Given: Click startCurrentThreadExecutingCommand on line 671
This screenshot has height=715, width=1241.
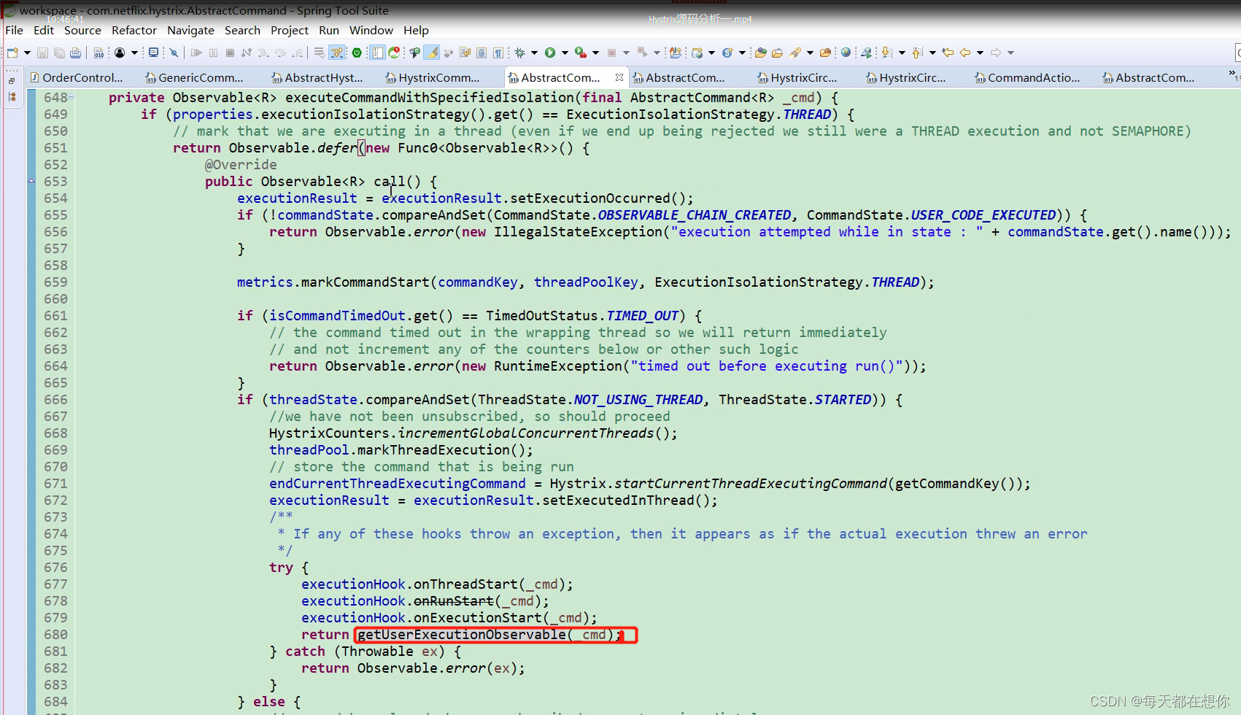Looking at the screenshot, I should [751, 484].
